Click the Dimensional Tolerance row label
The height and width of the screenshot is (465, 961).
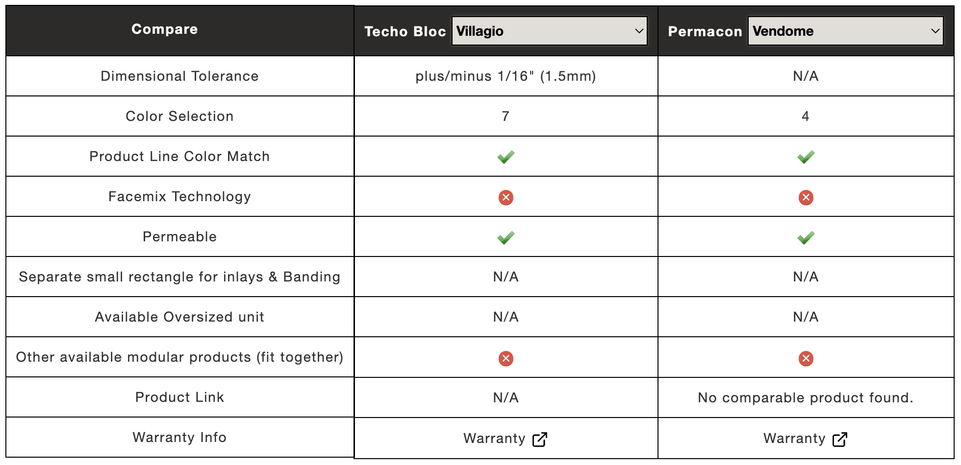point(179,76)
